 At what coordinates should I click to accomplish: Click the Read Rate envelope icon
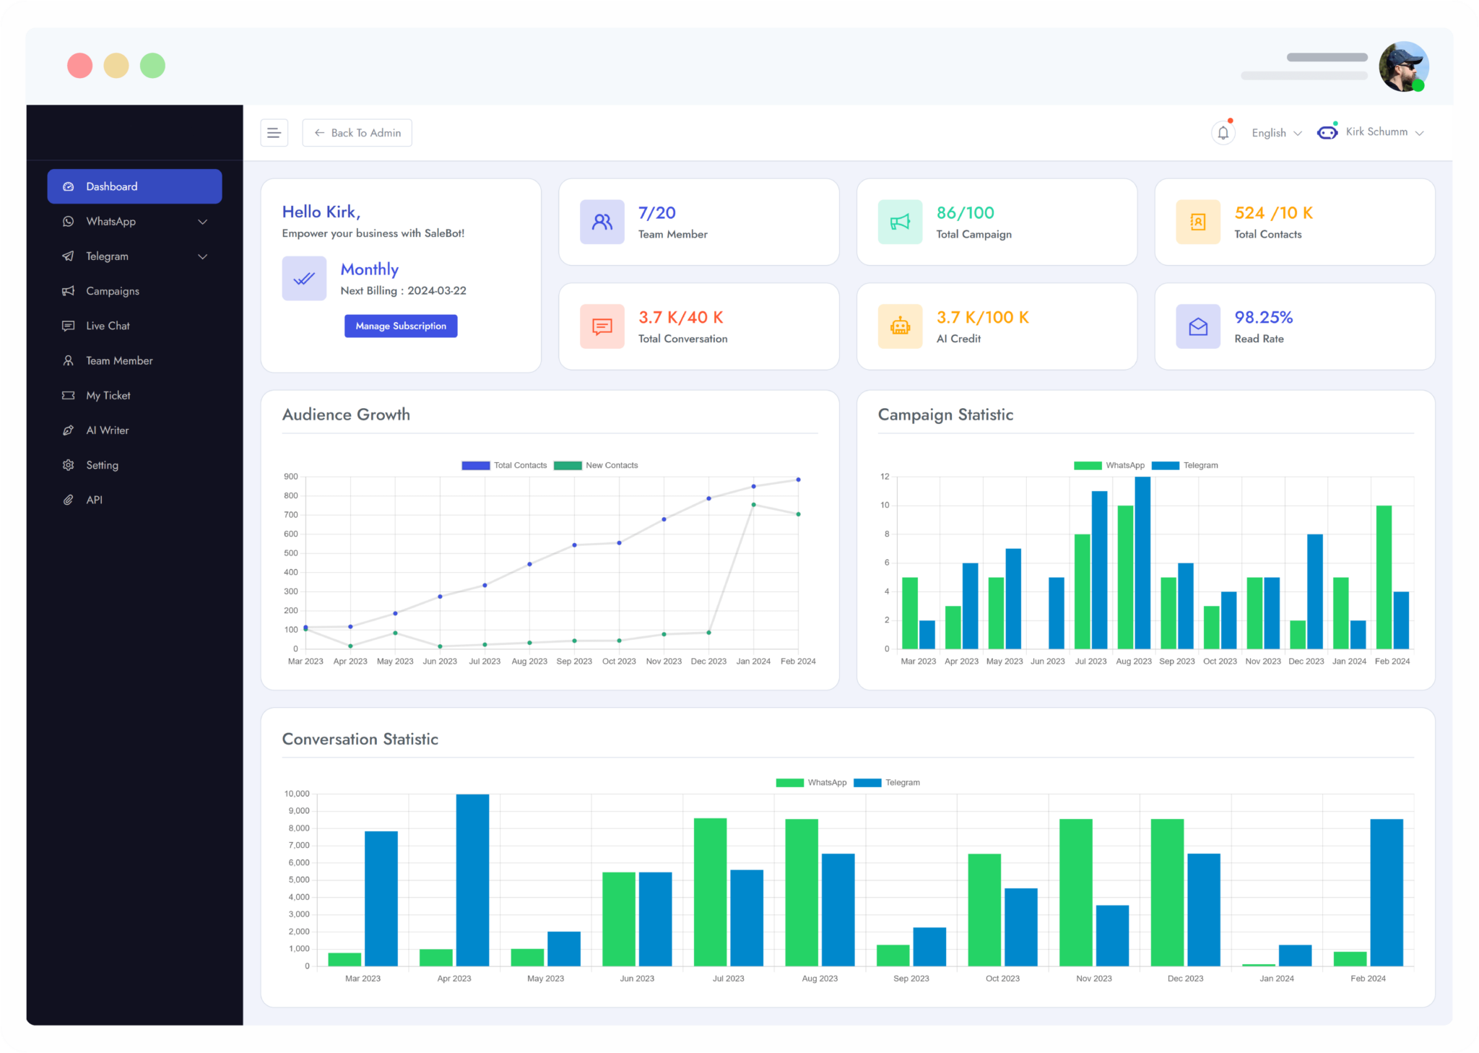[x=1198, y=326]
